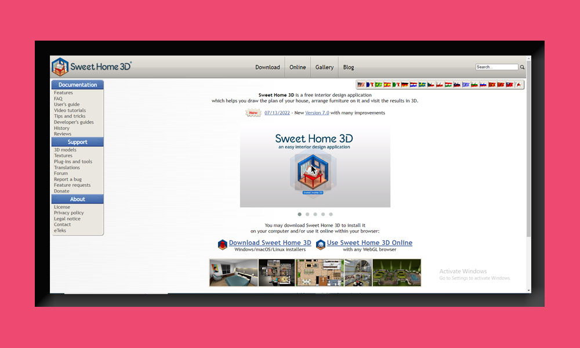
Task: Click Report a bug
Action: (68, 179)
